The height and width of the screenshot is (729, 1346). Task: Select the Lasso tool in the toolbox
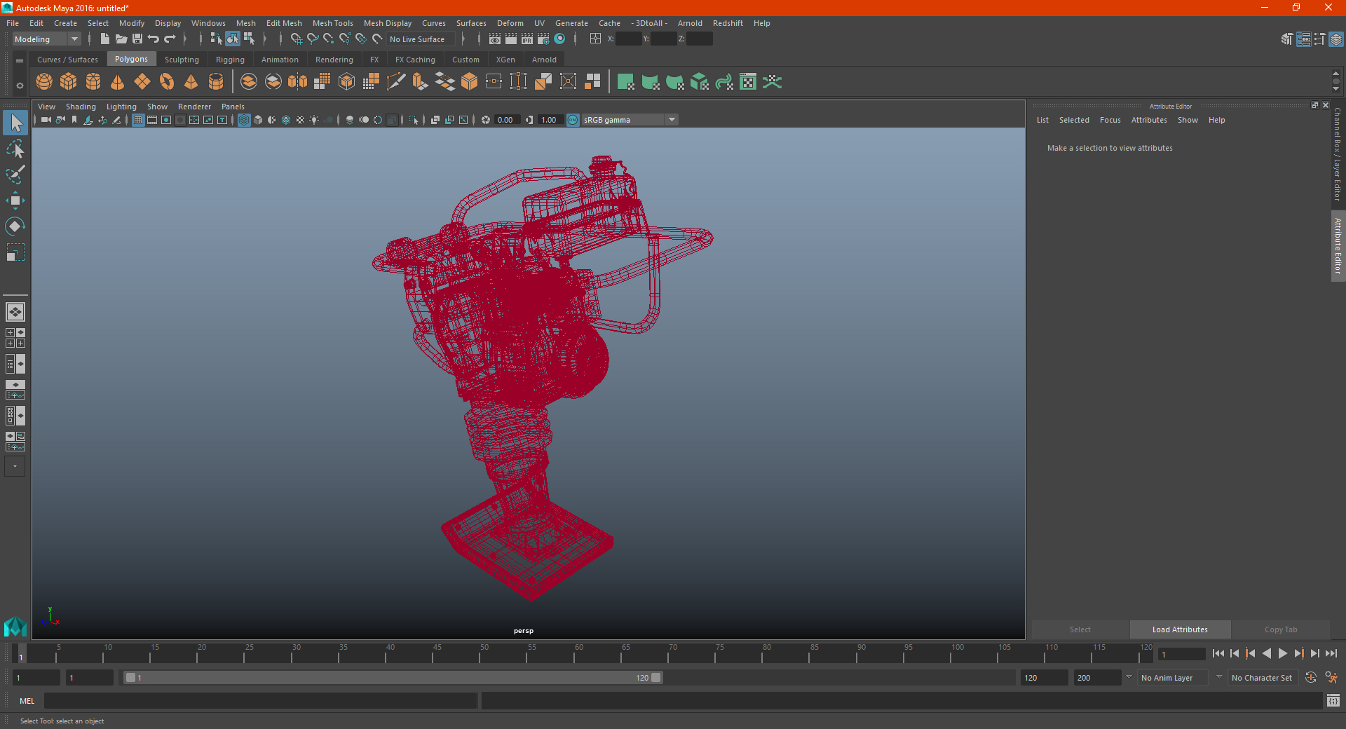[x=15, y=149]
